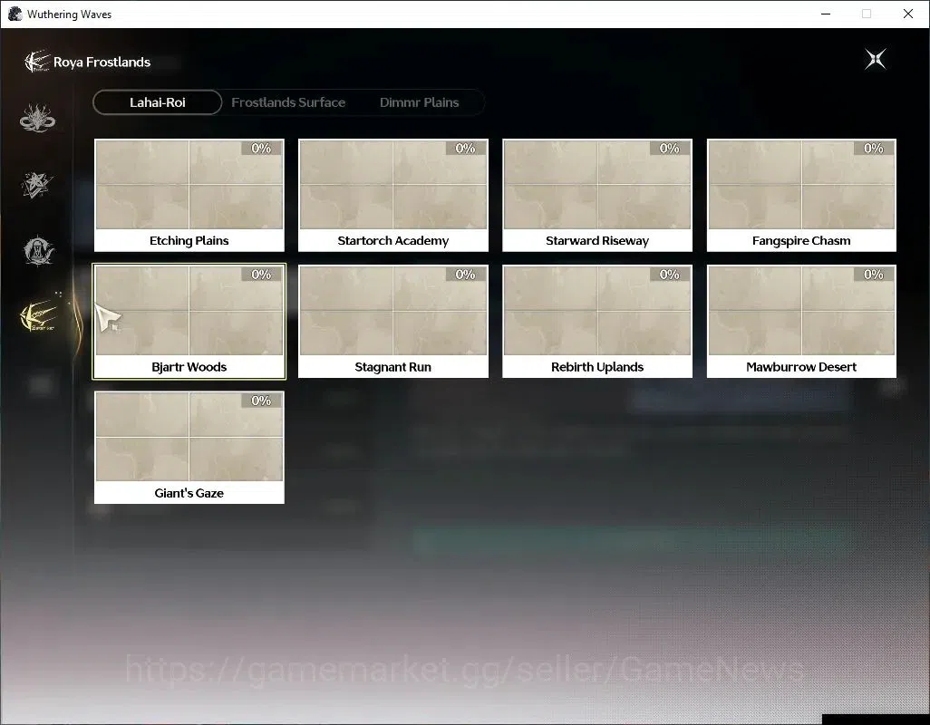Click the Roya Frostlands emblem in header

point(36,62)
